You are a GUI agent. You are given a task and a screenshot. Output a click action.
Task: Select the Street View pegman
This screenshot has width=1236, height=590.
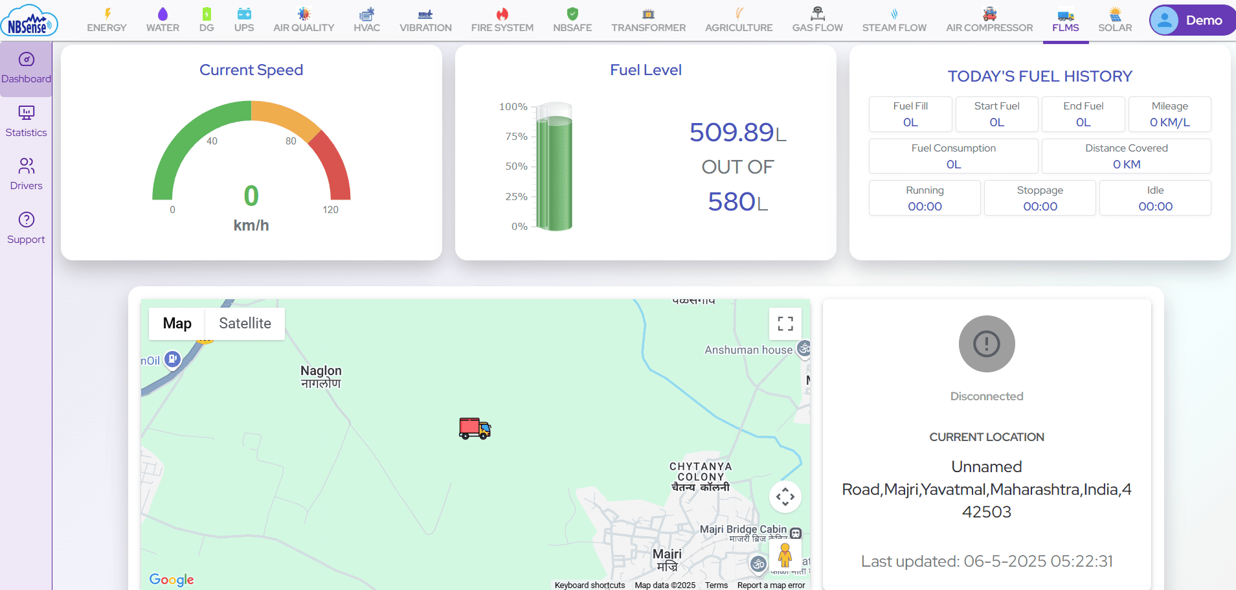[x=785, y=556]
